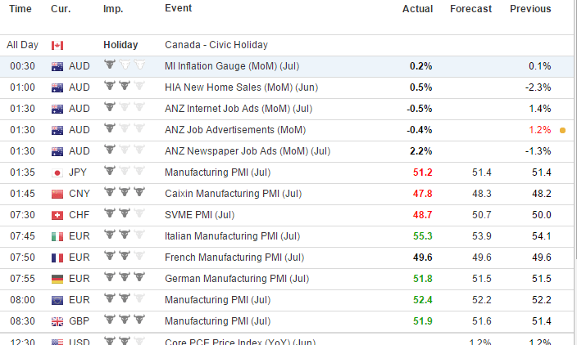Click the Forecast column header
Viewport: 577px width, 345px height.
(x=470, y=9)
